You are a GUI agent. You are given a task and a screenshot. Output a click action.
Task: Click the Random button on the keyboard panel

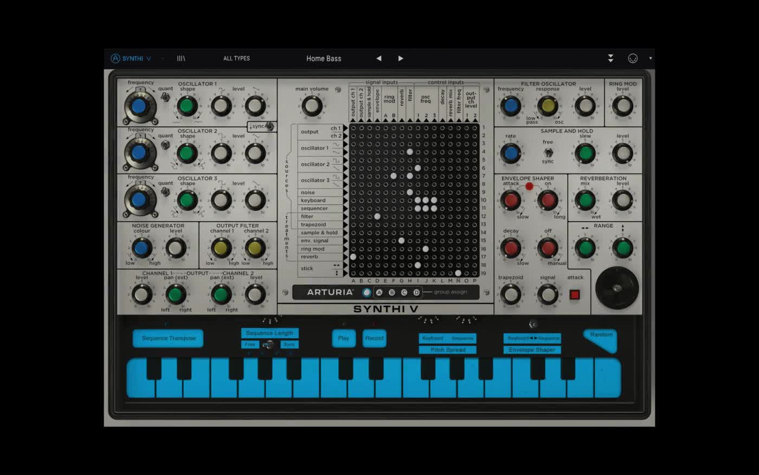[x=600, y=335]
